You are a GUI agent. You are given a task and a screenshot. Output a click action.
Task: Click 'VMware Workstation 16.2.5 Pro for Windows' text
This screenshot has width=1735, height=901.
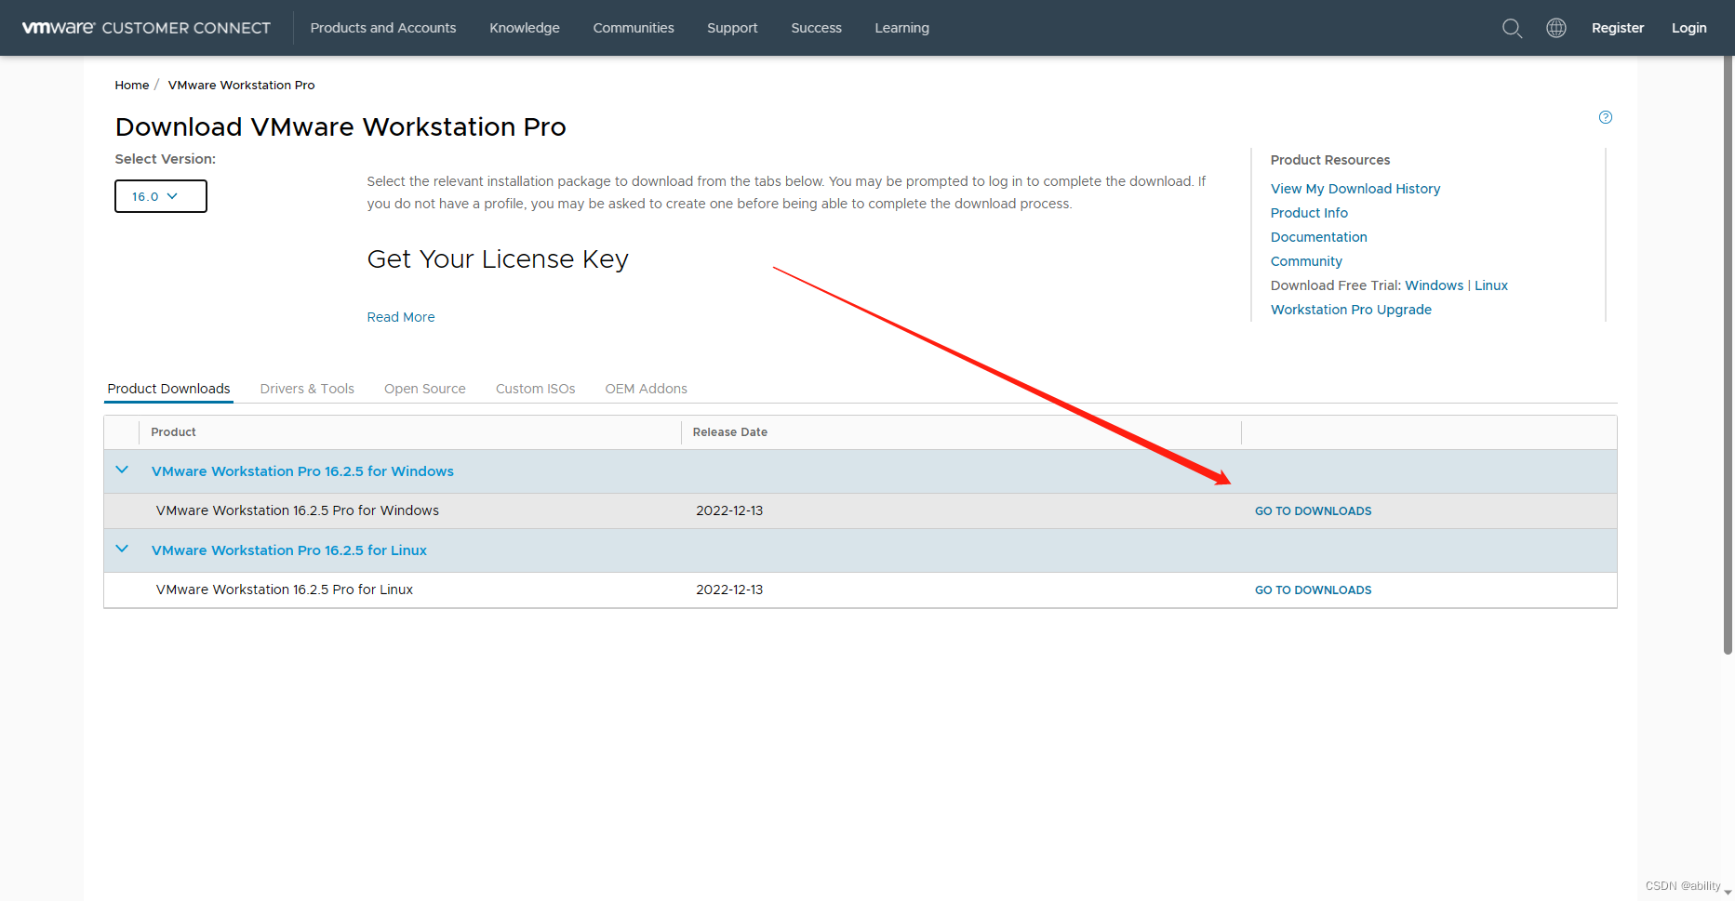(x=298, y=510)
